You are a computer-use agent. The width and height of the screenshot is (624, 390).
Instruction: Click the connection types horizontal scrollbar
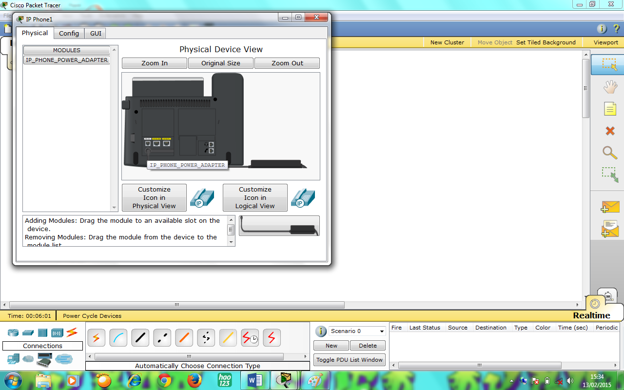(197, 357)
